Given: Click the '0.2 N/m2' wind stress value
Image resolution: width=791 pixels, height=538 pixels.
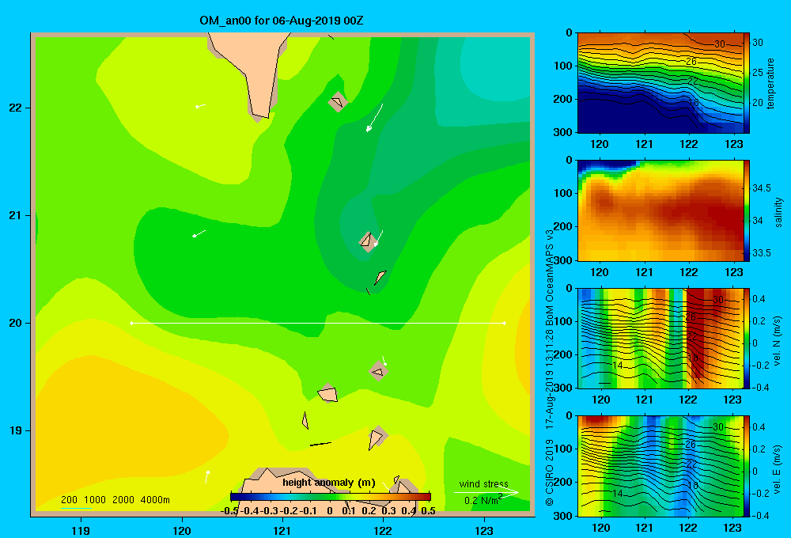Looking at the screenshot, I should 483,500.
